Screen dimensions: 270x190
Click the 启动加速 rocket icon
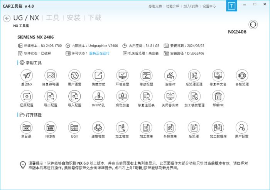coord(122,96)
